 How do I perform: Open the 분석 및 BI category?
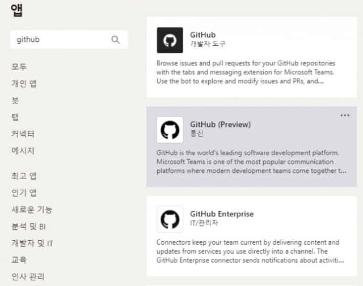pos(29,227)
